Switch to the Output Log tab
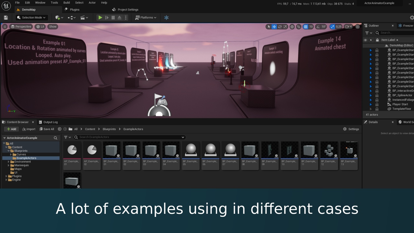Viewport: 414px width, 233px height. pos(50,122)
